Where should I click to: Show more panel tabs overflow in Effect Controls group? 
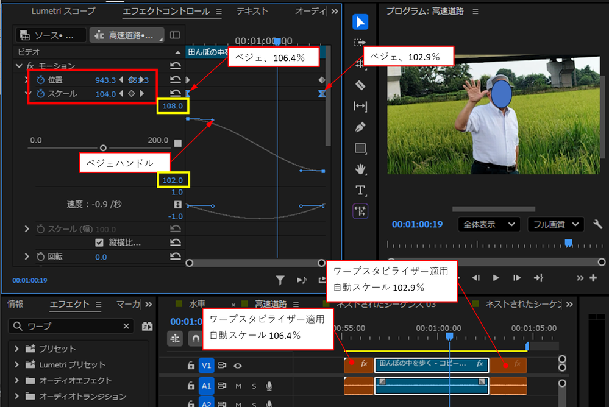[335, 12]
